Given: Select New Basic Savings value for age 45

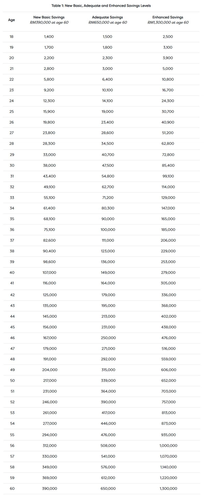Looking at the screenshot, I should point(50,327).
